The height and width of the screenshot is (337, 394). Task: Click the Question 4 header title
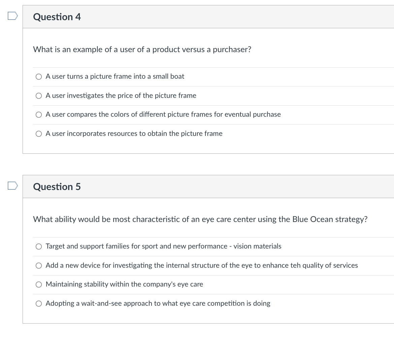click(x=57, y=17)
